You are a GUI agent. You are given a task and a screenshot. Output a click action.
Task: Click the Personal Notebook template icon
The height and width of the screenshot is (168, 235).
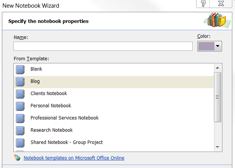click(20, 106)
